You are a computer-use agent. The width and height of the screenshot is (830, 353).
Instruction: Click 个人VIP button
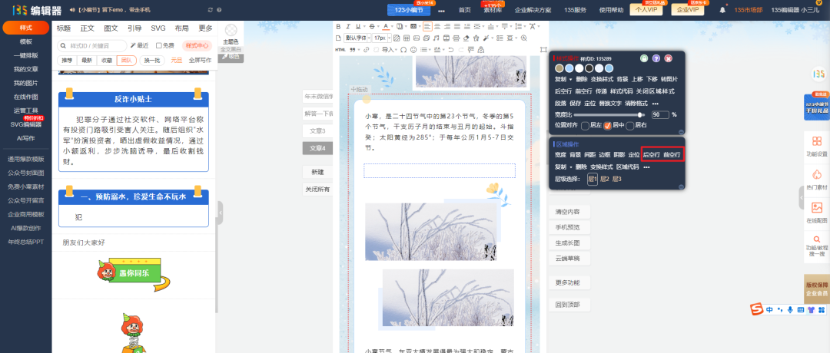646,10
